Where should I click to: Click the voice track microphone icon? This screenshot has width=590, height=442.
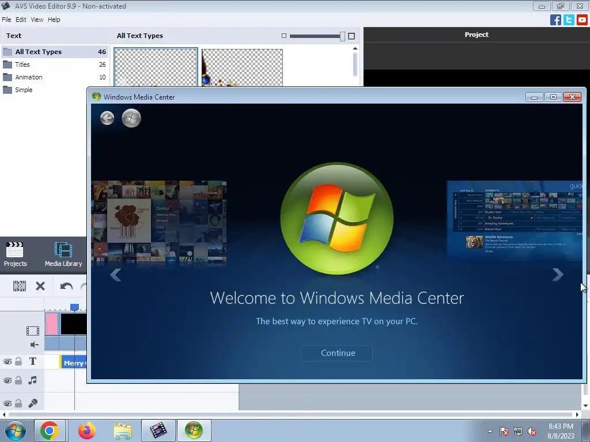click(x=33, y=403)
